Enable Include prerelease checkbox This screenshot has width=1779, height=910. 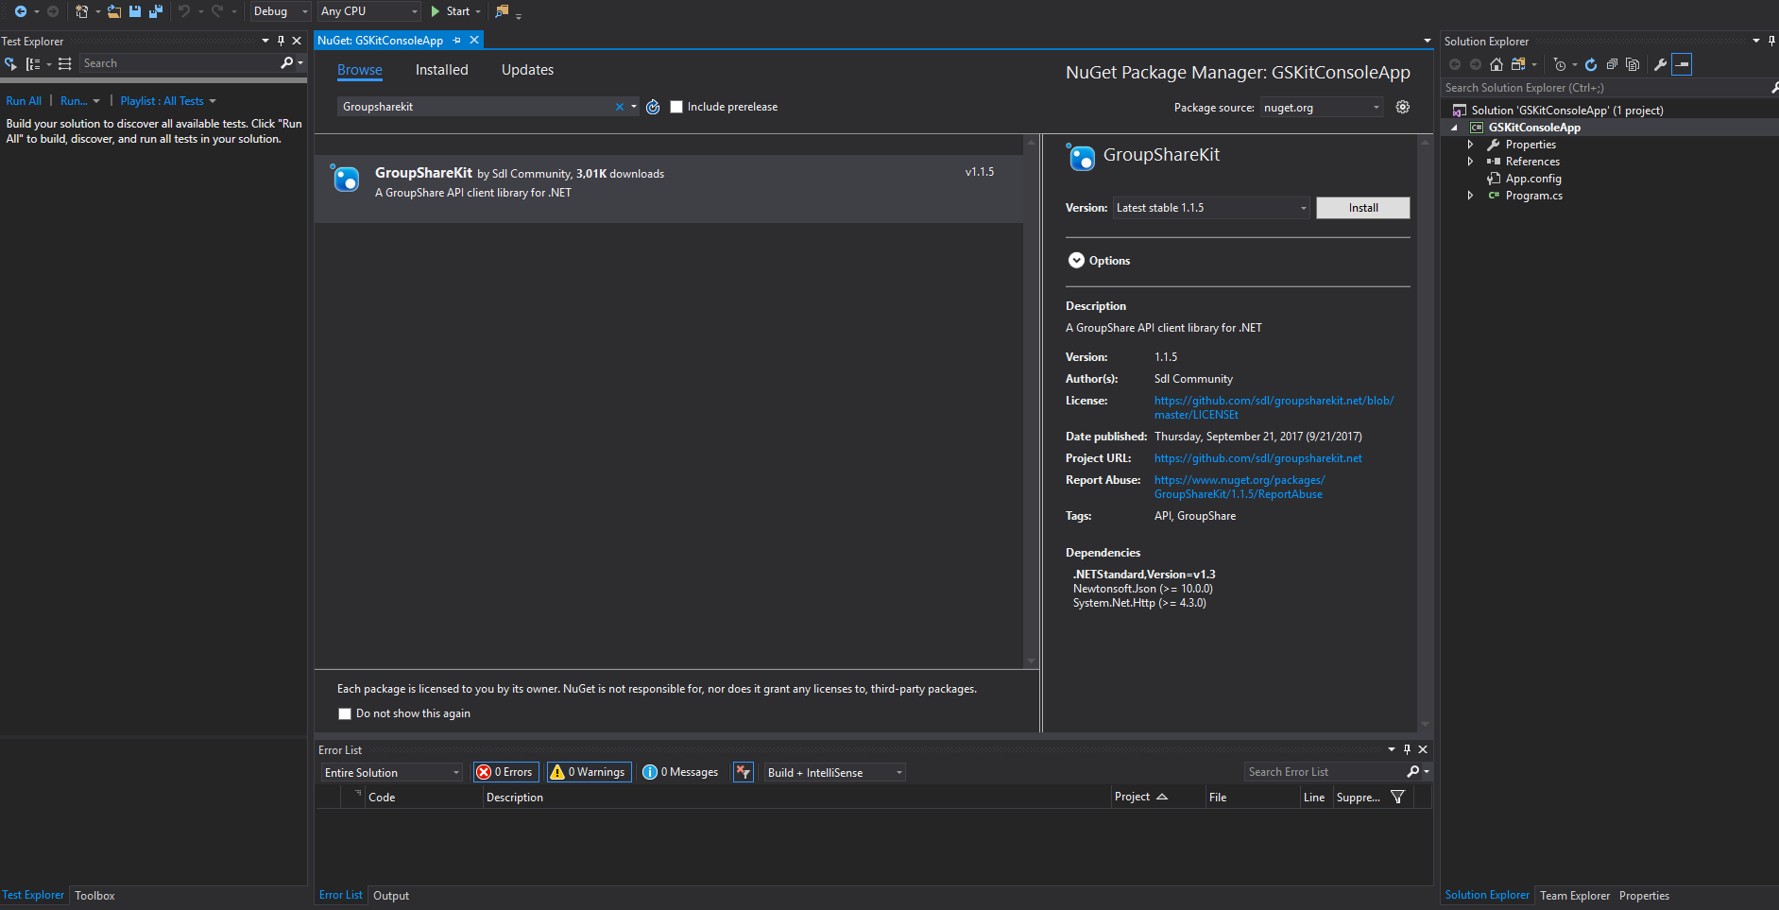tap(676, 107)
